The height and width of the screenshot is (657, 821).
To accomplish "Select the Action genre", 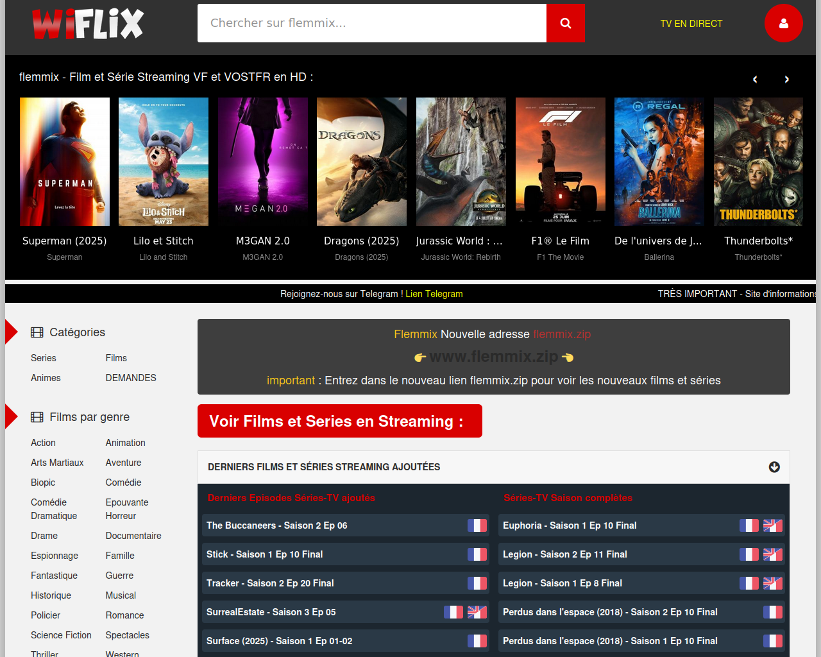I will tap(43, 443).
